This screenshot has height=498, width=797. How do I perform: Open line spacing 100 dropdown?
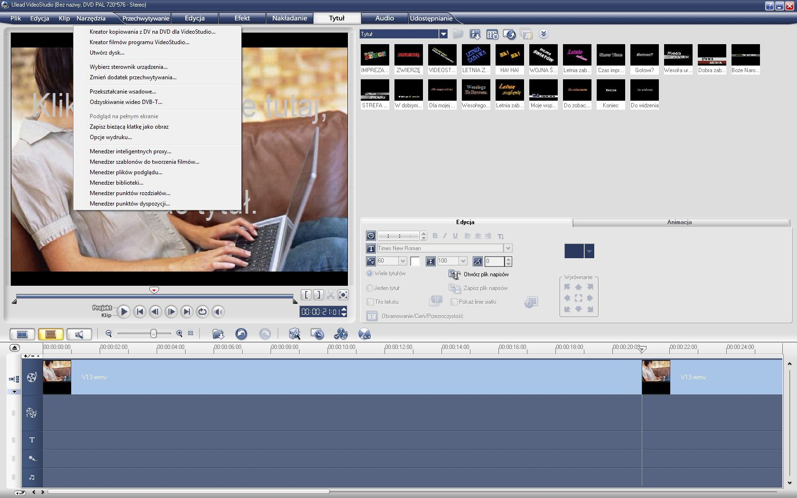pos(463,261)
